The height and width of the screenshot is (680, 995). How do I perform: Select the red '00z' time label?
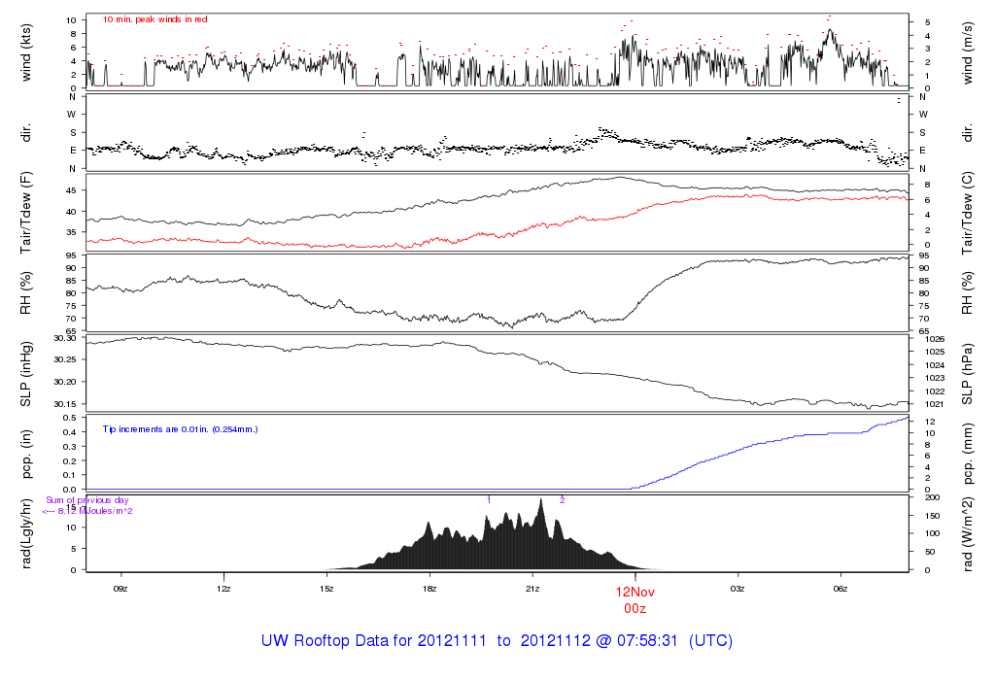(x=635, y=608)
